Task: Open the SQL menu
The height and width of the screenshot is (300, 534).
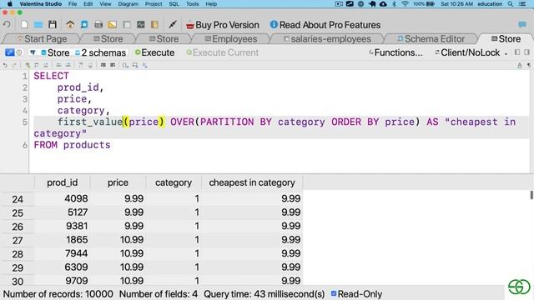Action: (x=174, y=3)
